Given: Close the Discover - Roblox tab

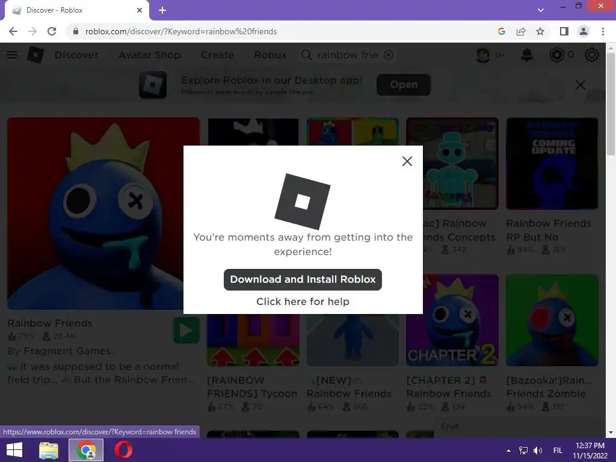Looking at the screenshot, I should (x=140, y=10).
